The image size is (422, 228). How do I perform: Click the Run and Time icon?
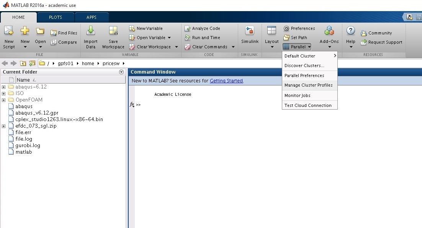pos(188,38)
